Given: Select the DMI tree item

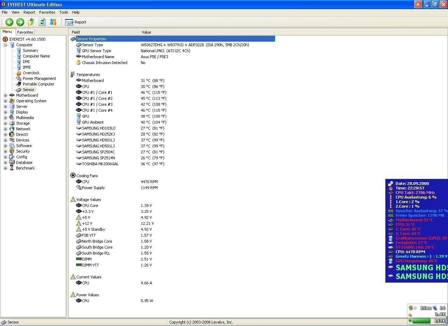Looking at the screenshot, I should click(26, 62).
